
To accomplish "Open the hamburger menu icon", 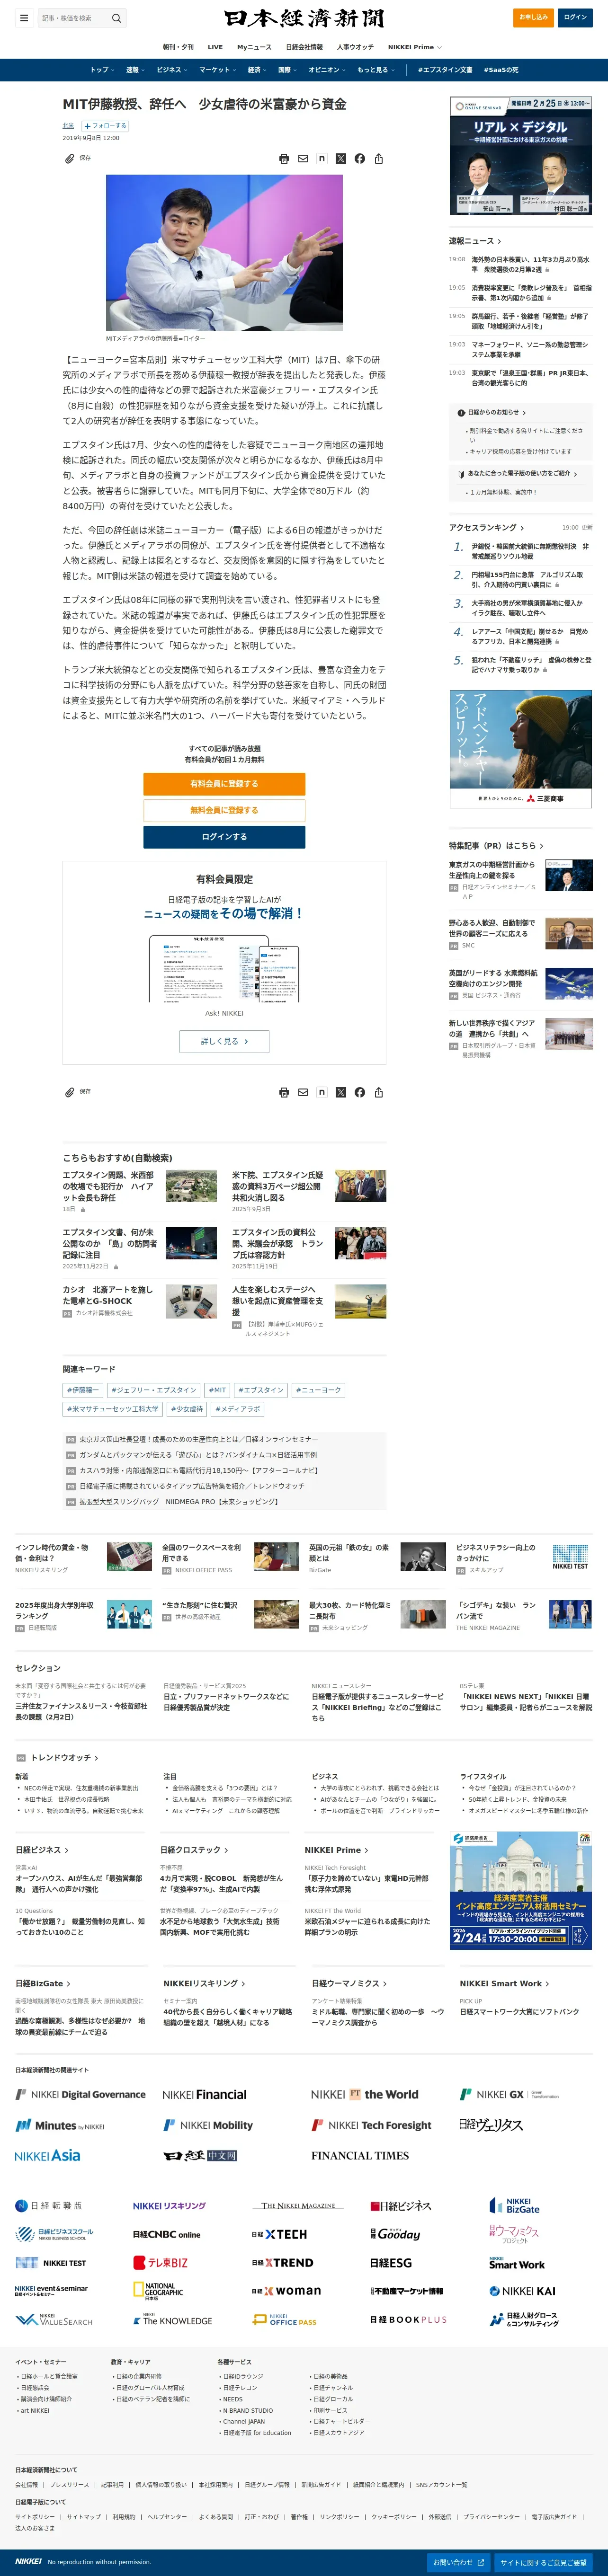I will (24, 18).
